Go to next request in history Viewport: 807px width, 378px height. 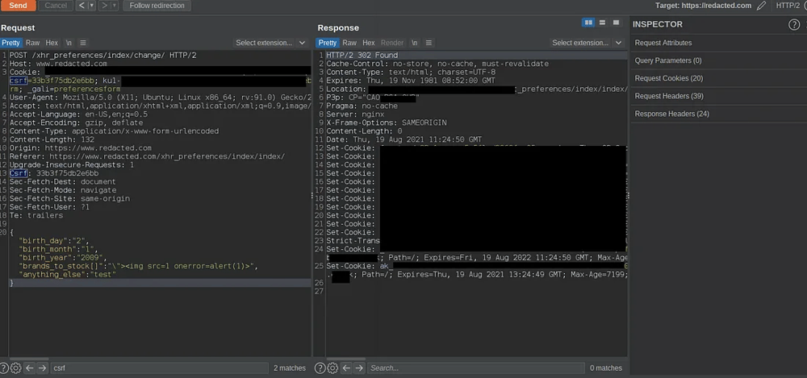tap(104, 6)
